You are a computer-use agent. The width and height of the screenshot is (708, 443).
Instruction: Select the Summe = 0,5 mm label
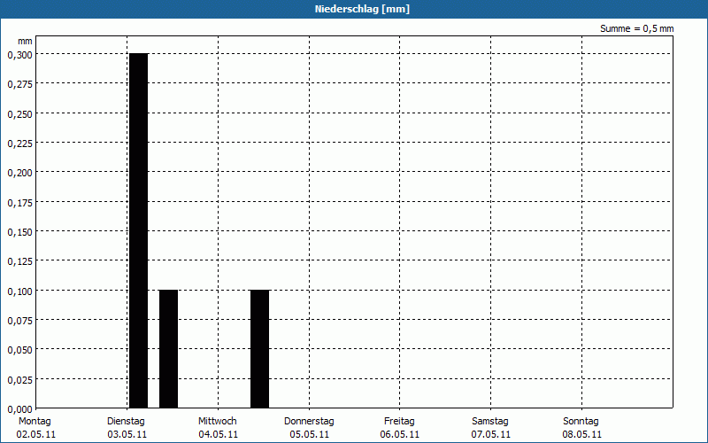[636, 28]
